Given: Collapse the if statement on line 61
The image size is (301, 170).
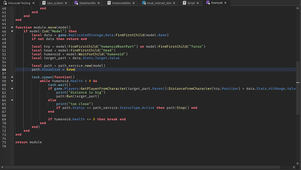Looking at the screenshot, I should click(12, 88).
